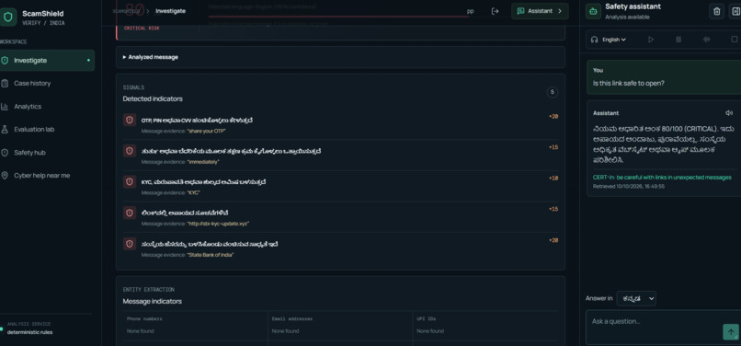Toggle the Assistant panel button
Screen dimensions: 741x346
coord(540,11)
